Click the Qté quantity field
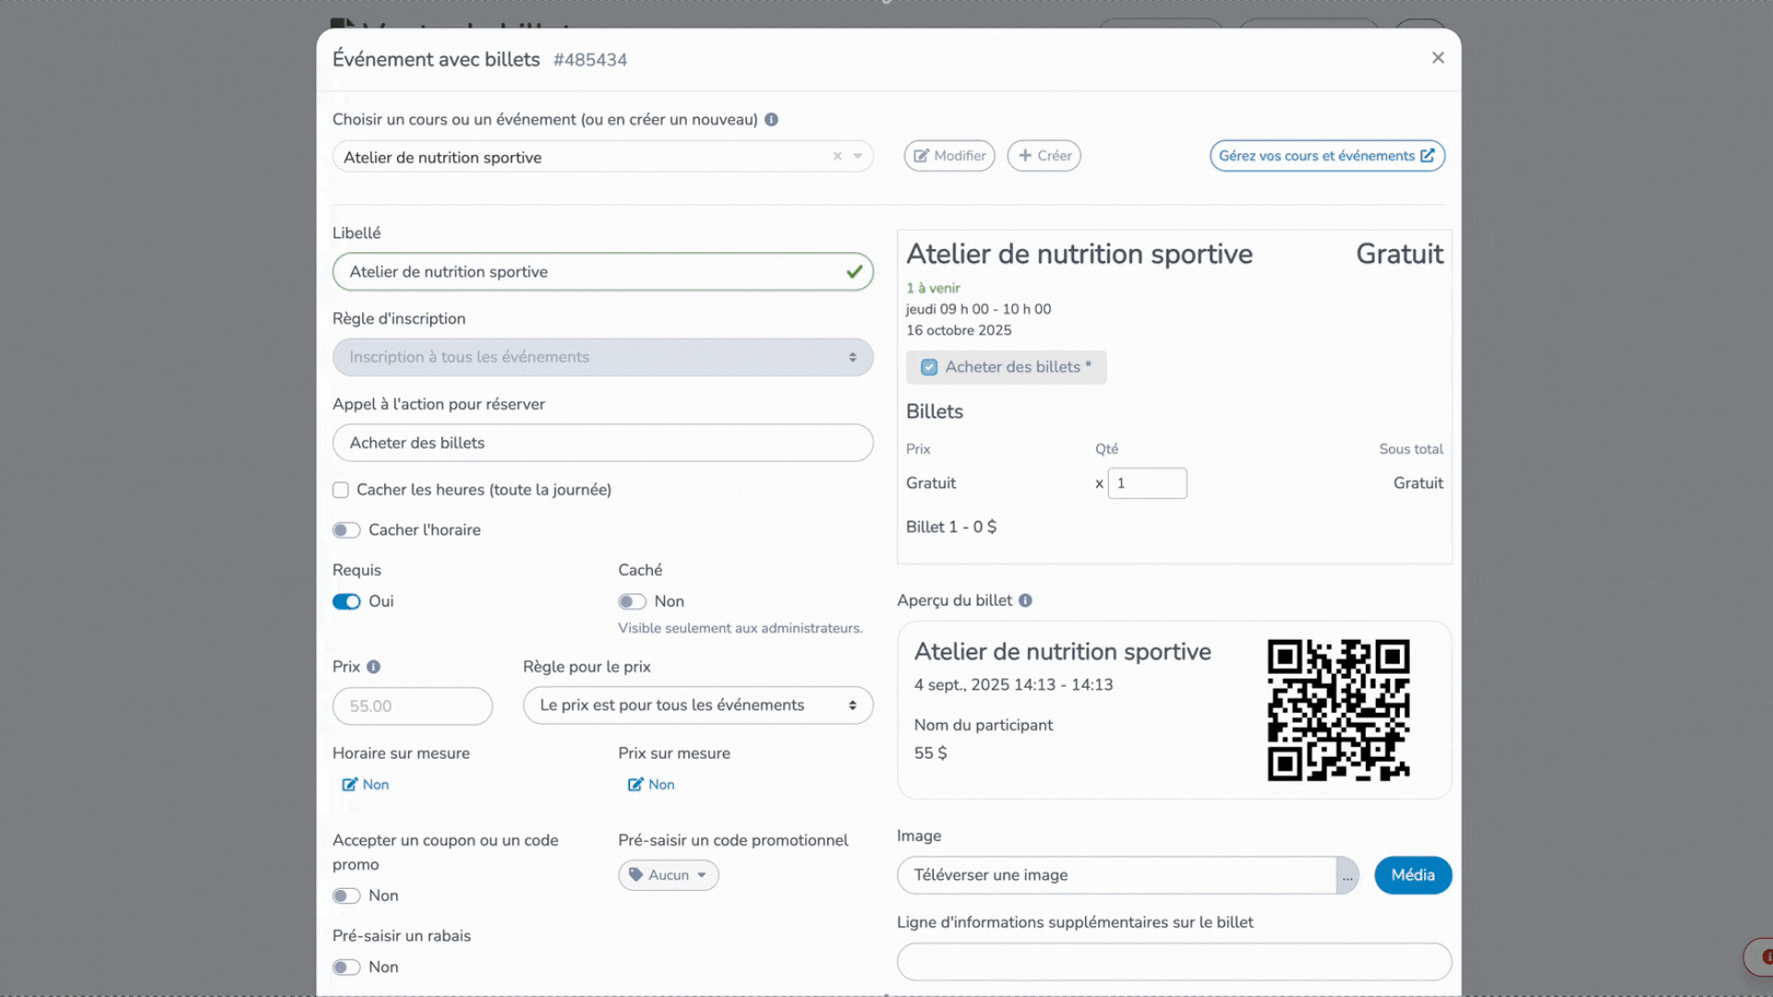This screenshot has width=1773, height=997. tap(1147, 484)
